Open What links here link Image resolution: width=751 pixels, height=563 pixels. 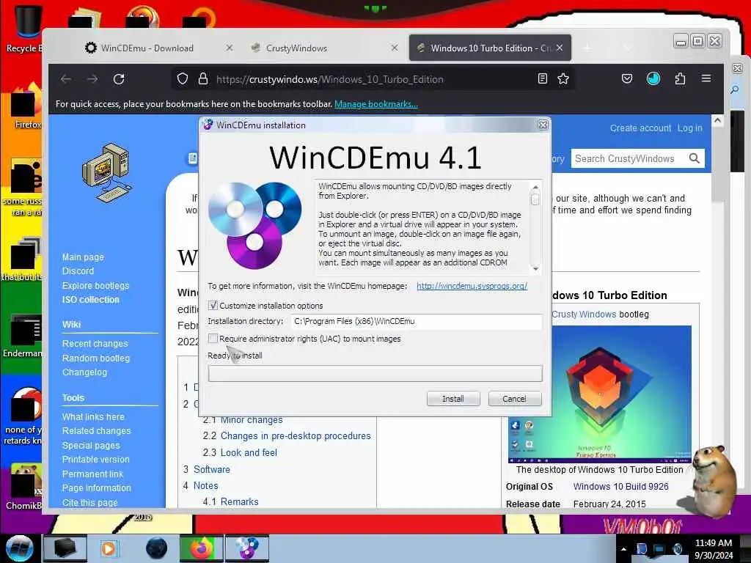tap(93, 417)
